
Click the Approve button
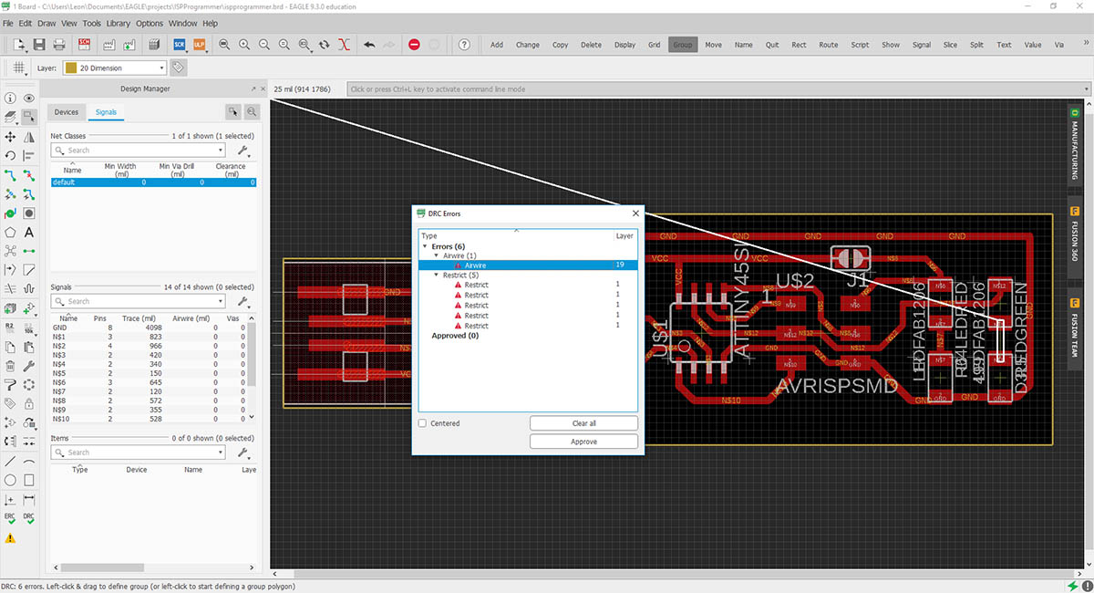pos(583,442)
